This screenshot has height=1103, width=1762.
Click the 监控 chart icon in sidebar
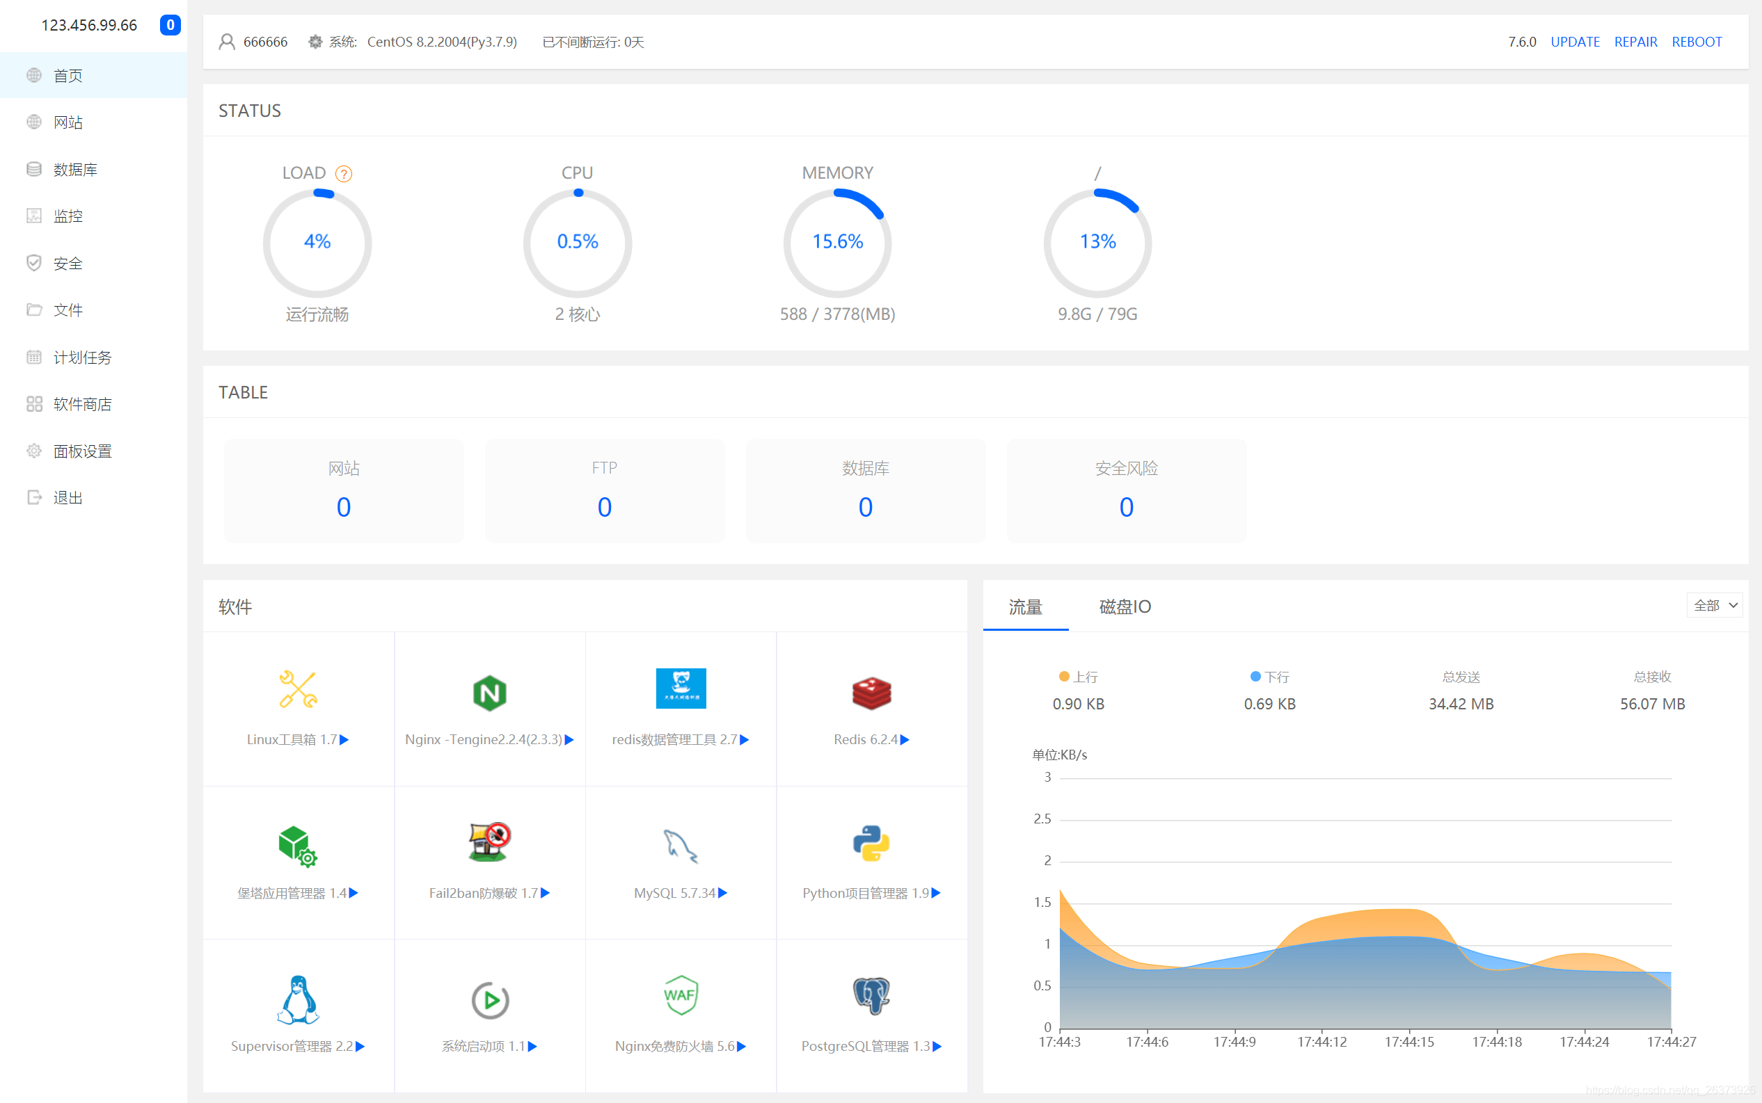coord(33,216)
